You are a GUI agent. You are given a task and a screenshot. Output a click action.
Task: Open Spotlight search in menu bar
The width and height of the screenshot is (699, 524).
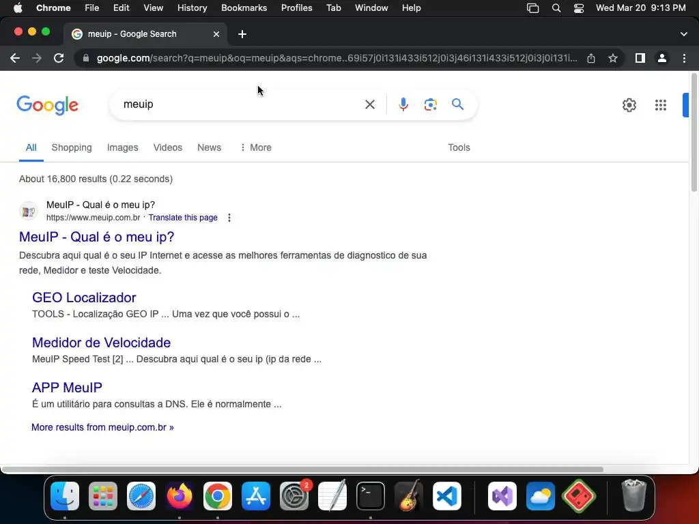(x=556, y=8)
